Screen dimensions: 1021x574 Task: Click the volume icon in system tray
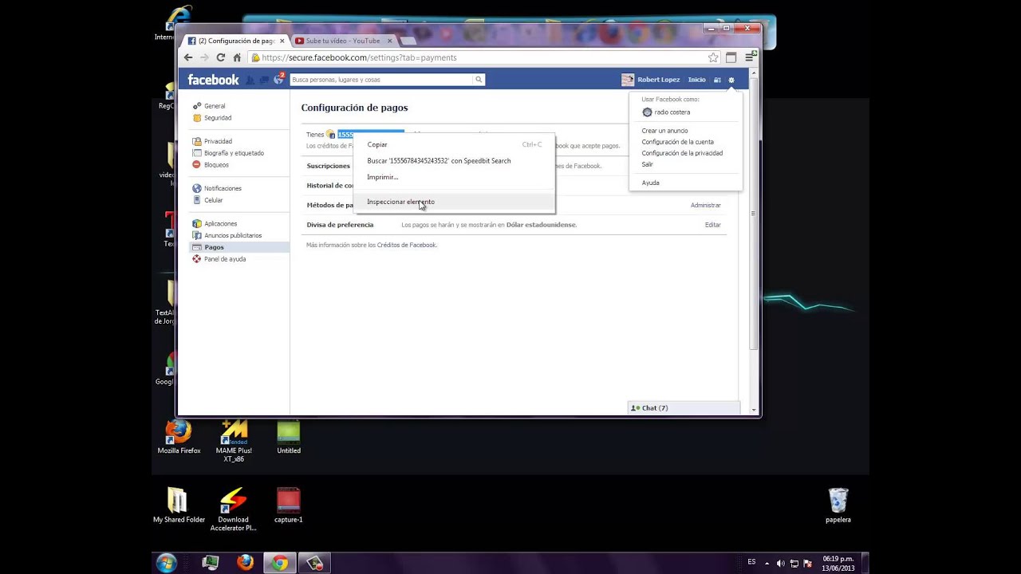[x=780, y=563]
